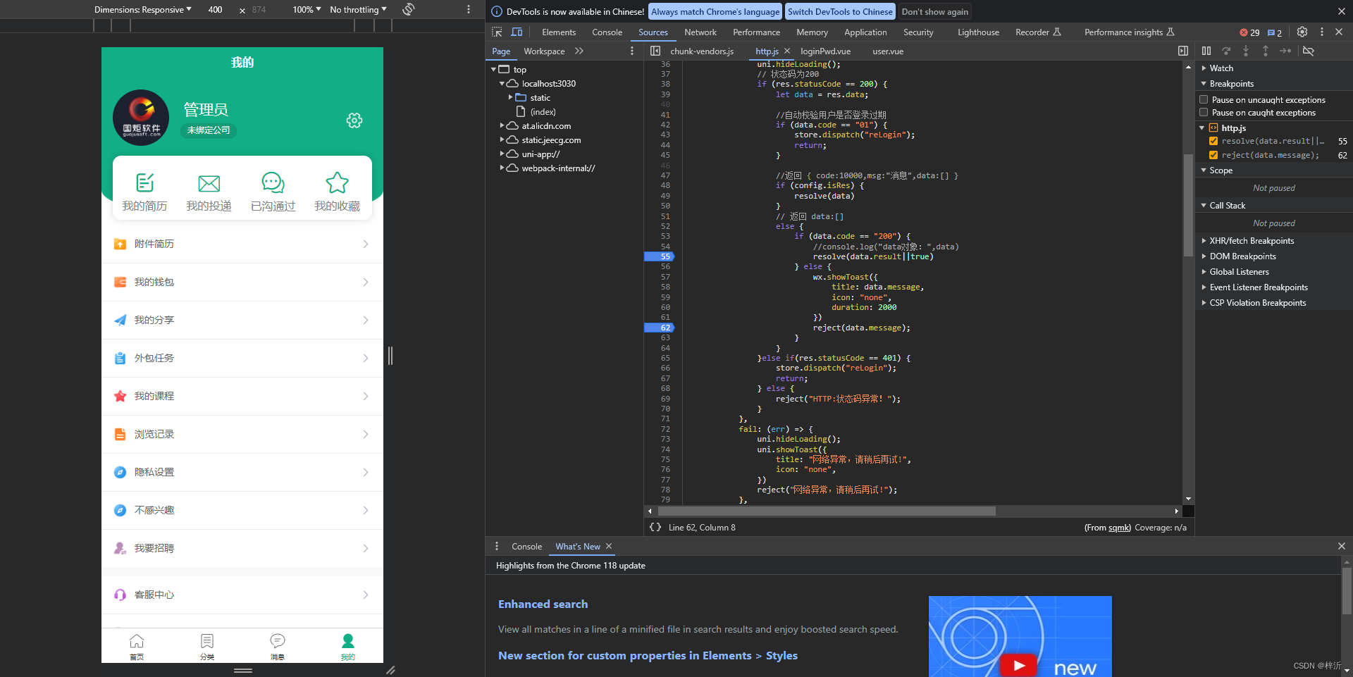Enable Pause on caught exceptions

tap(1204, 113)
